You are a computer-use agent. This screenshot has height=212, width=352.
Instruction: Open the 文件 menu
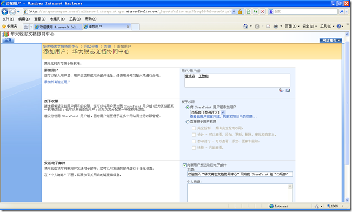tap(8, 19)
